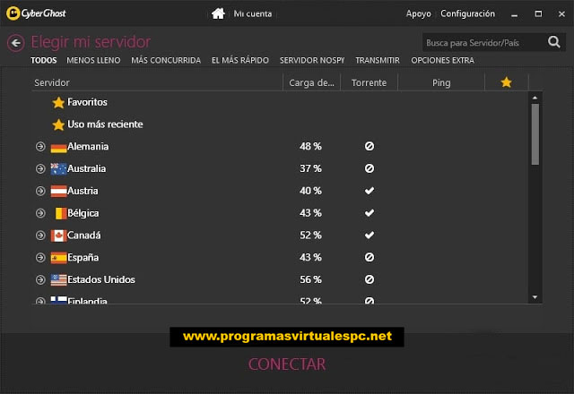Click the Austria torrent checkmark
The image size is (574, 394).
click(x=370, y=191)
